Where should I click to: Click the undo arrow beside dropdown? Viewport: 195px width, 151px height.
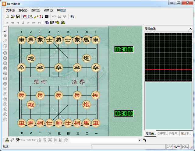(144, 140)
